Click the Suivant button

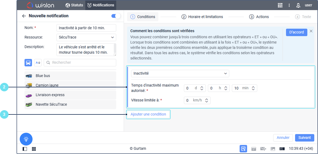click(304, 138)
